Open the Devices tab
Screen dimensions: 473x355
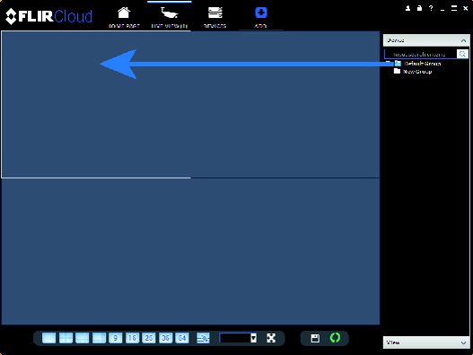click(x=215, y=17)
